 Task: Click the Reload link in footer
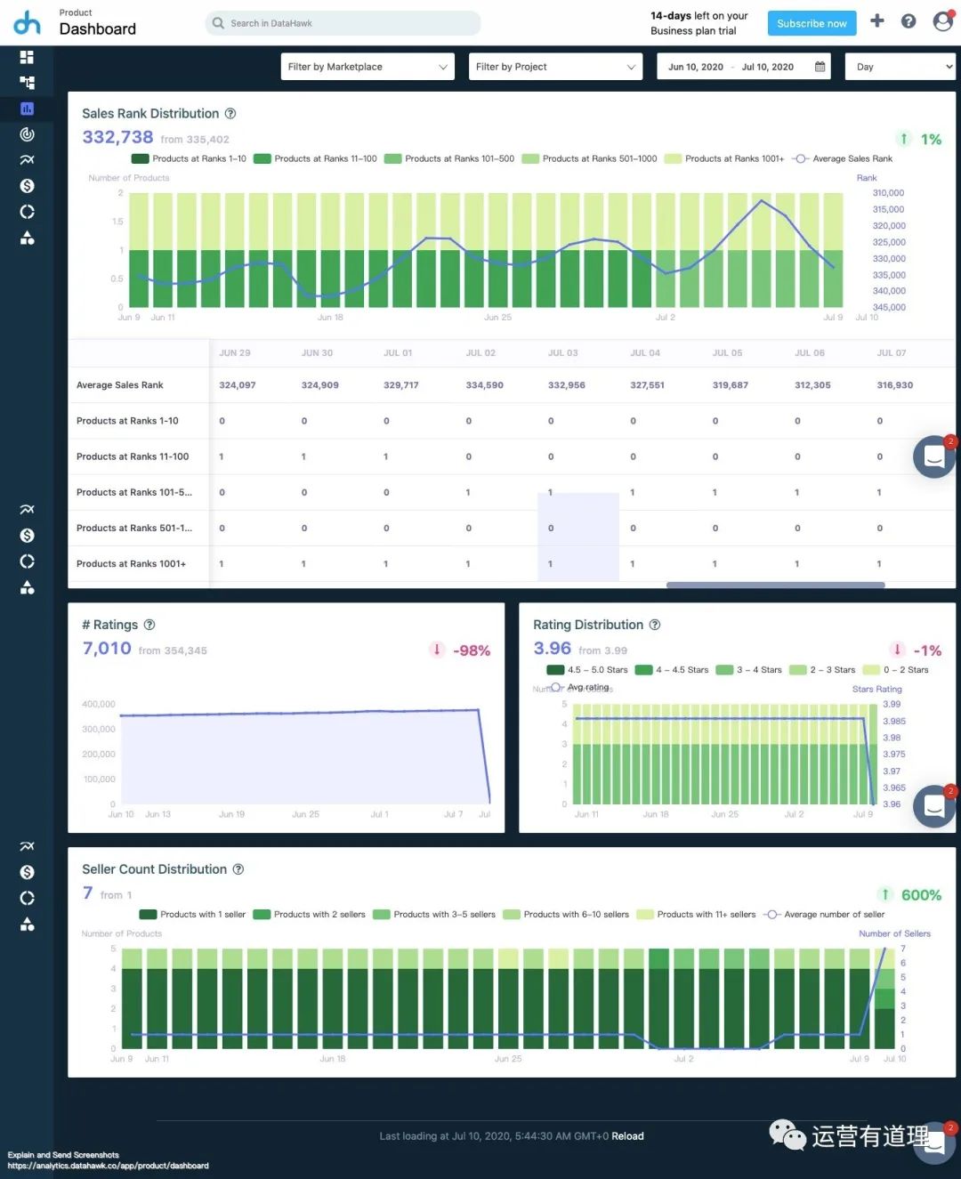(x=627, y=1136)
